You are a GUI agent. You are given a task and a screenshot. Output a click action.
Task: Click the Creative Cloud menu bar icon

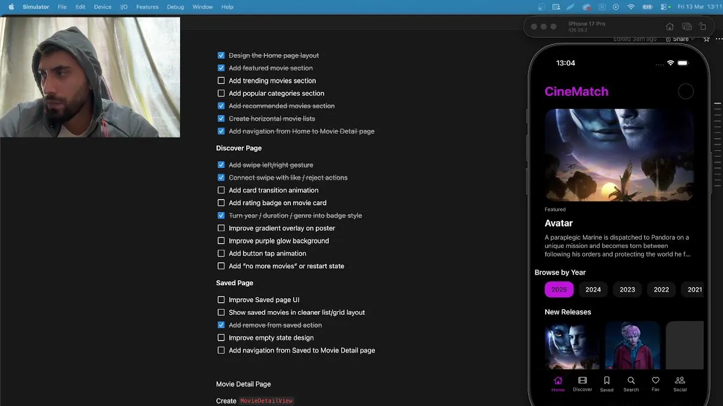(587, 7)
